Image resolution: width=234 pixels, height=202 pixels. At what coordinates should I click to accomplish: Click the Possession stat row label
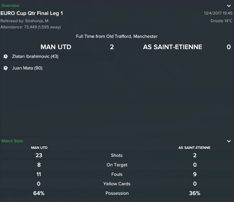tap(117, 193)
